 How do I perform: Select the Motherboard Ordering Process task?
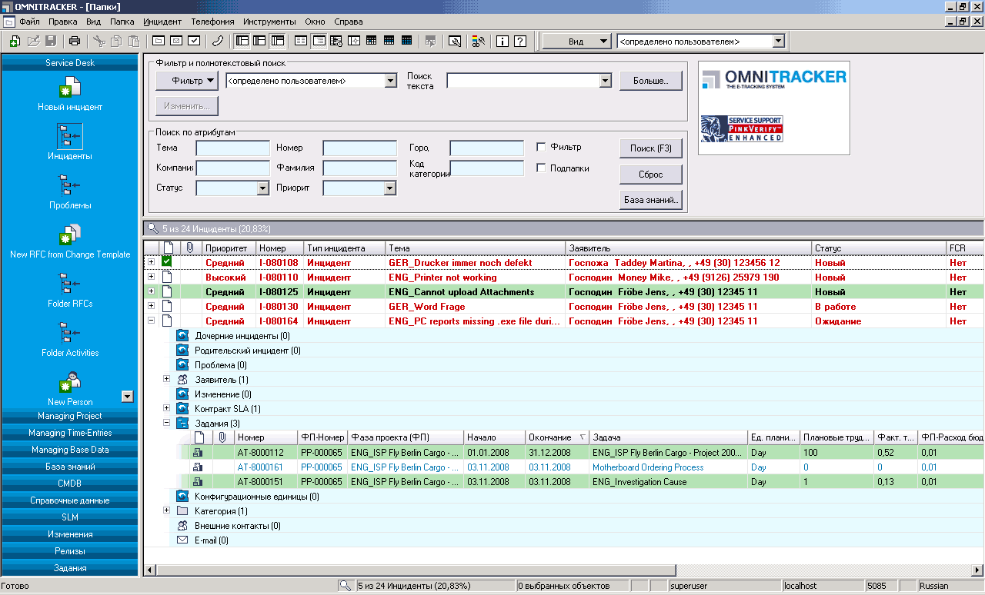[x=648, y=467]
